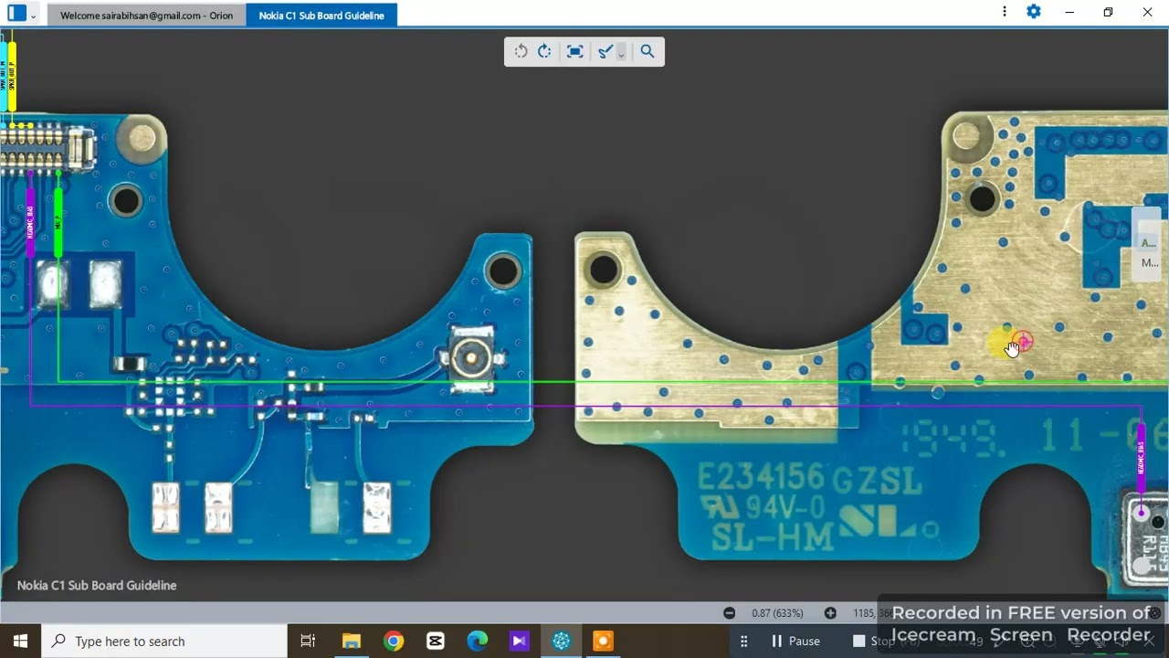Zoom in with plus button

tap(830, 613)
